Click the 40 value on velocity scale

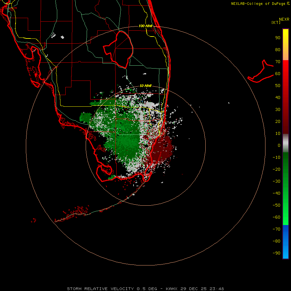278,98
